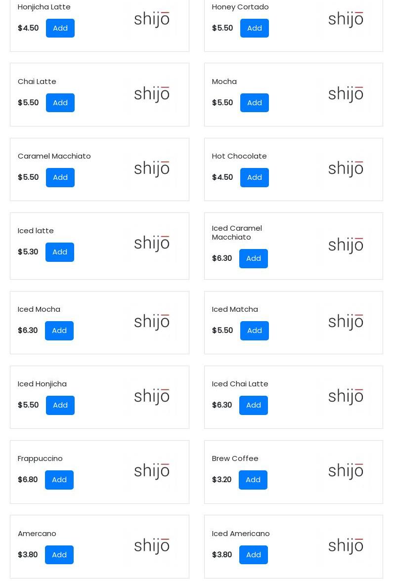This screenshot has height=582, width=393.
Task: Add Brew Coffee to cart
Action: click(253, 480)
